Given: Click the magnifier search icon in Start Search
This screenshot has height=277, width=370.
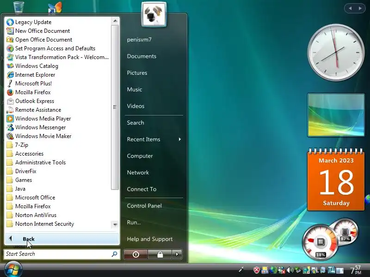Looking at the screenshot, I should point(114,254).
